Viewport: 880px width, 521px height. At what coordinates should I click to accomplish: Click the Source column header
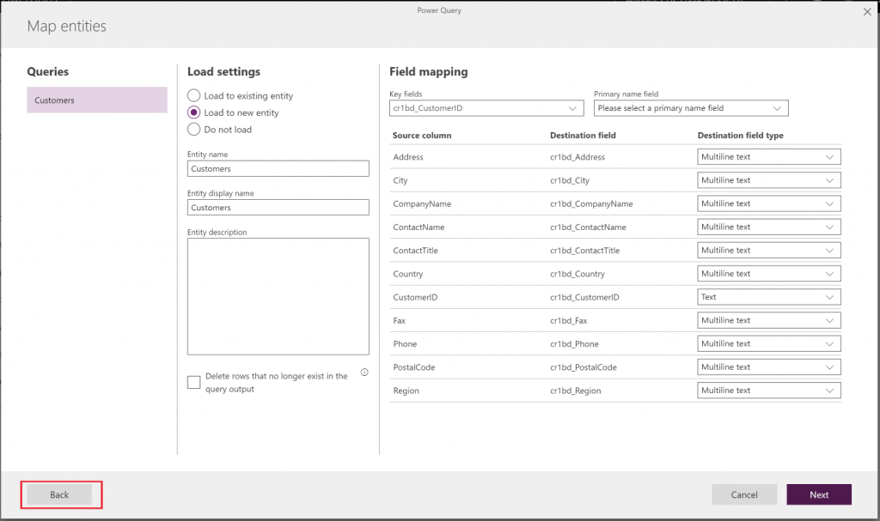pyautogui.click(x=421, y=135)
